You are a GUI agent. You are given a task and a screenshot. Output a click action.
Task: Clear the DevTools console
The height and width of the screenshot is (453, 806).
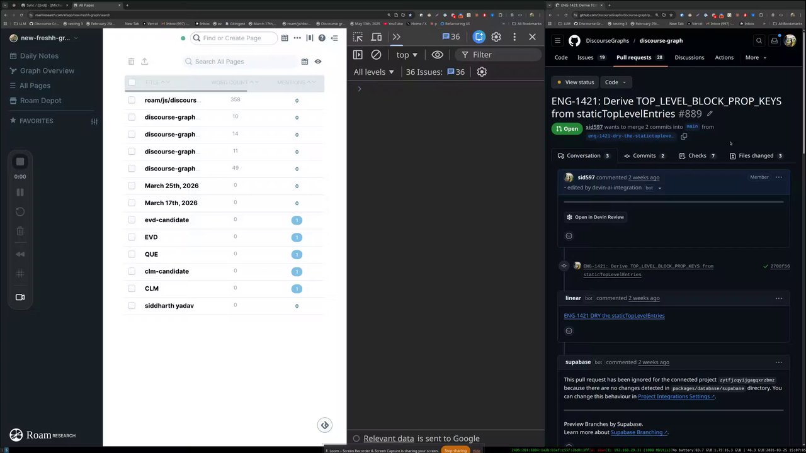(376, 55)
